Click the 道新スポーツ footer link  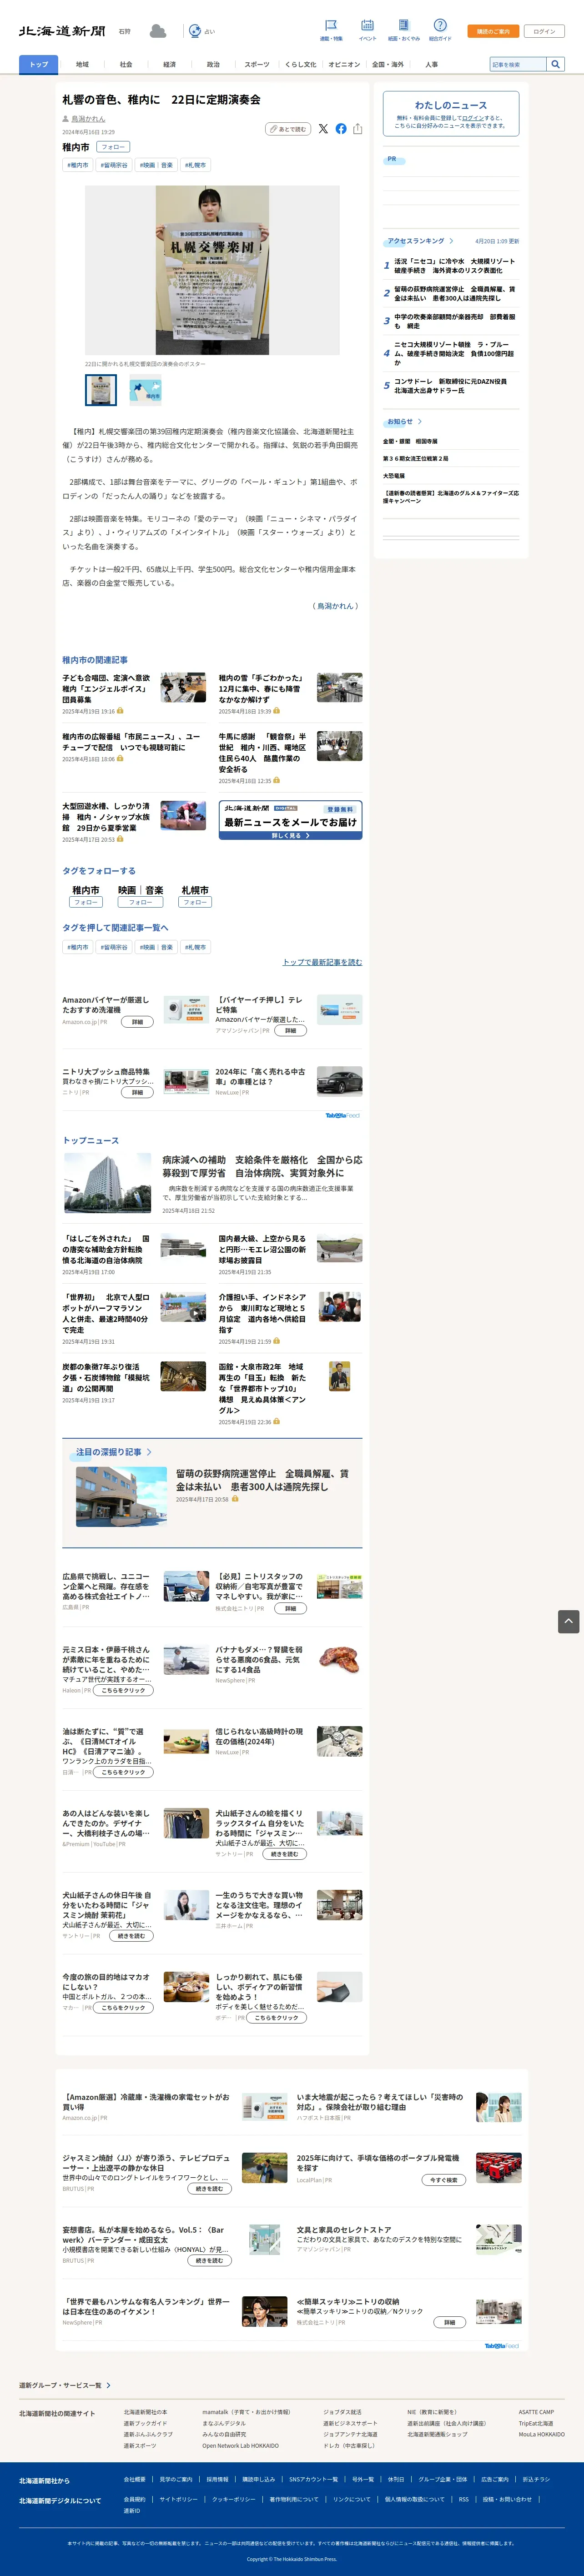[140, 2446]
